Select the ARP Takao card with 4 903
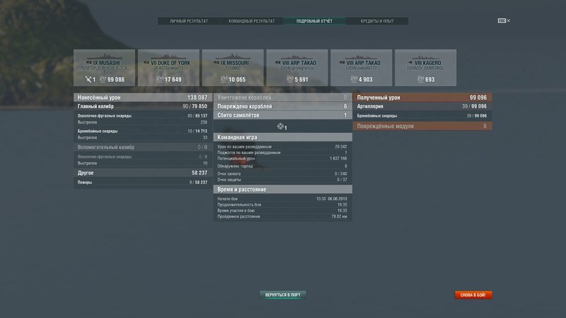 [362, 68]
